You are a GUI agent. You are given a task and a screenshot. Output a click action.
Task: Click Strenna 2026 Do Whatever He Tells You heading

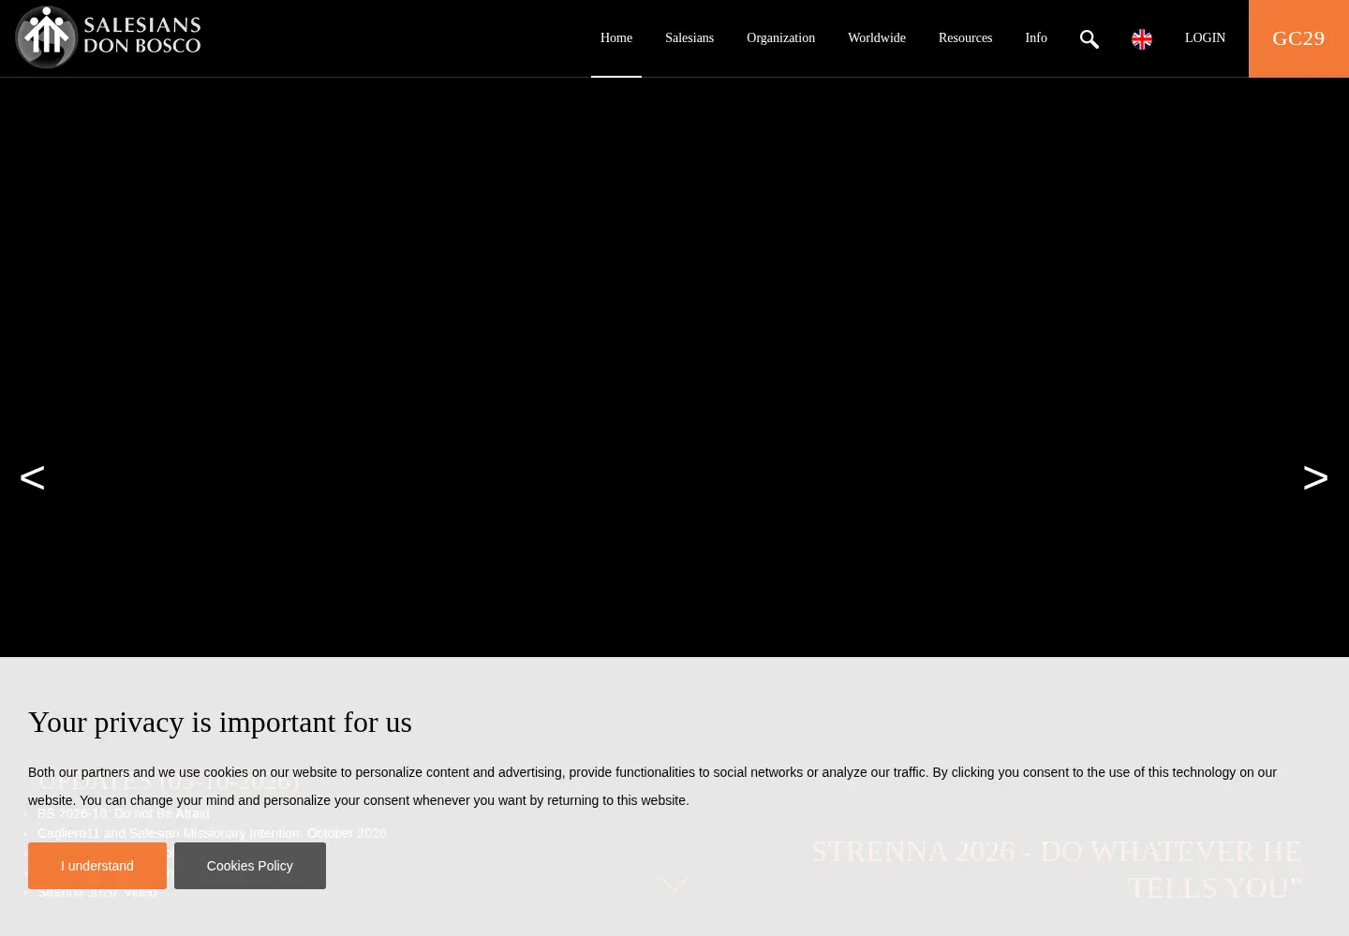click(1057, 870)
